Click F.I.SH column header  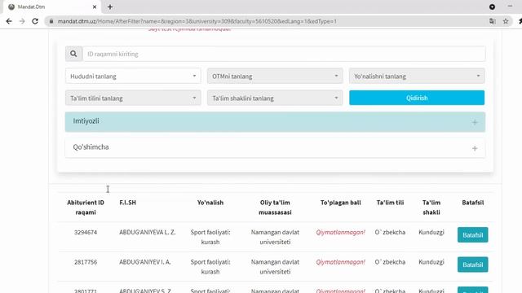pyautogui.click(x=127, y=203)
